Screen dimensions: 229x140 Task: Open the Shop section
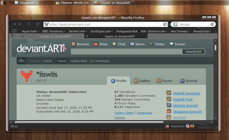point(101,44)
